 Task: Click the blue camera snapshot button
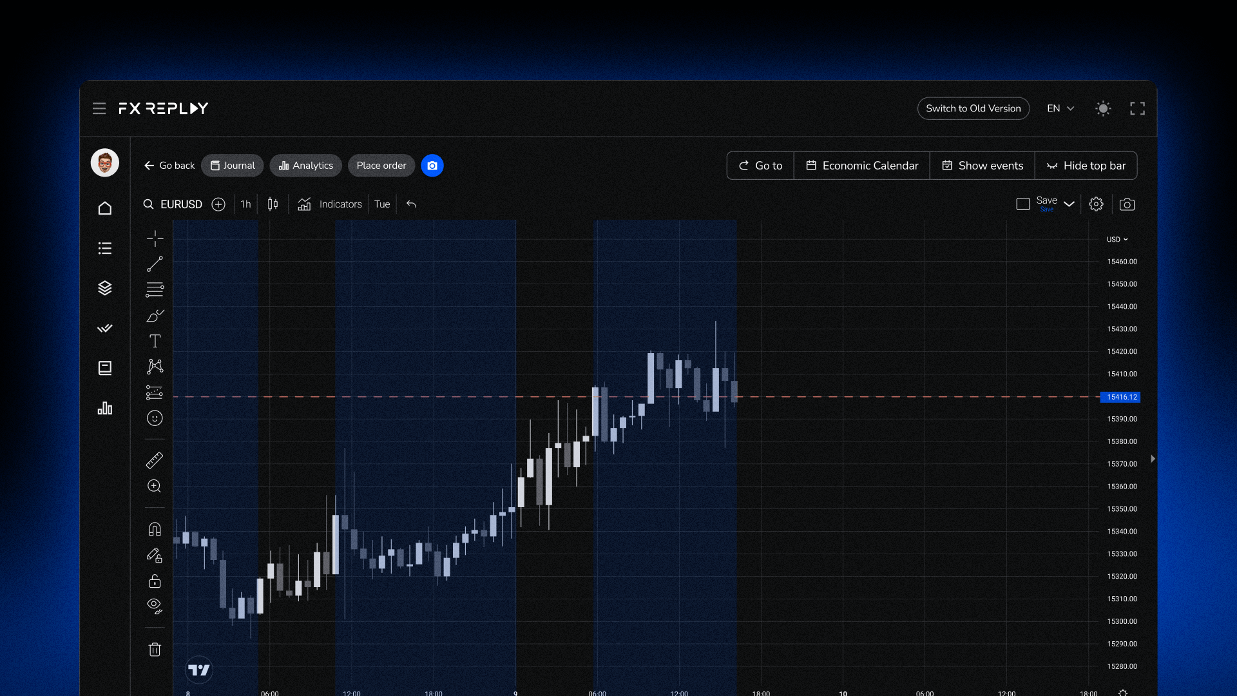tap(432, 166)
